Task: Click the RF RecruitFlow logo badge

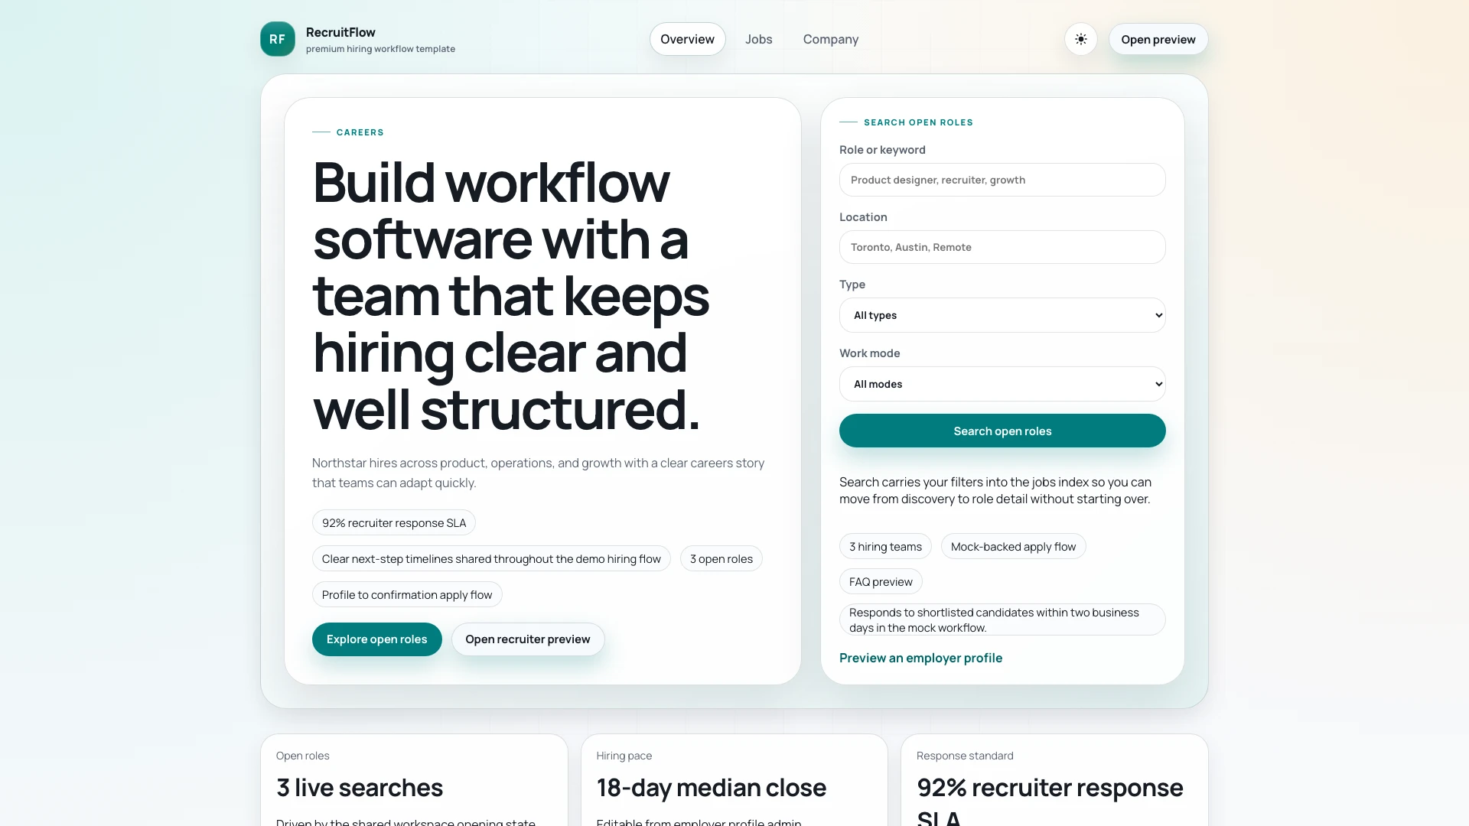Action: tap(277, 39)
